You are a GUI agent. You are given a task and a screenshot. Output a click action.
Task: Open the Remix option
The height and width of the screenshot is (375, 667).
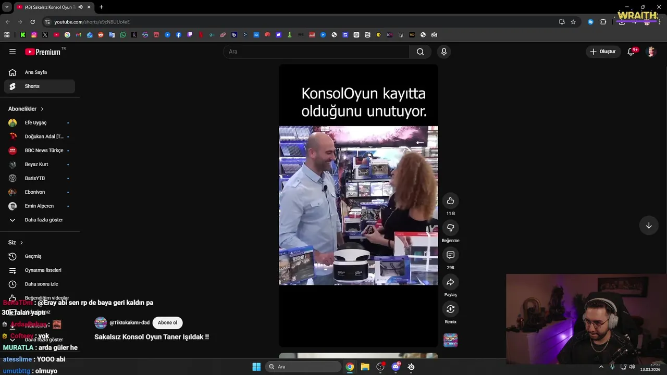(450, 309)
